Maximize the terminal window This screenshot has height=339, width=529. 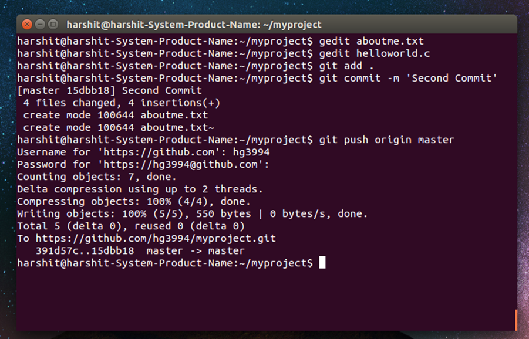(x=53, y=24)
